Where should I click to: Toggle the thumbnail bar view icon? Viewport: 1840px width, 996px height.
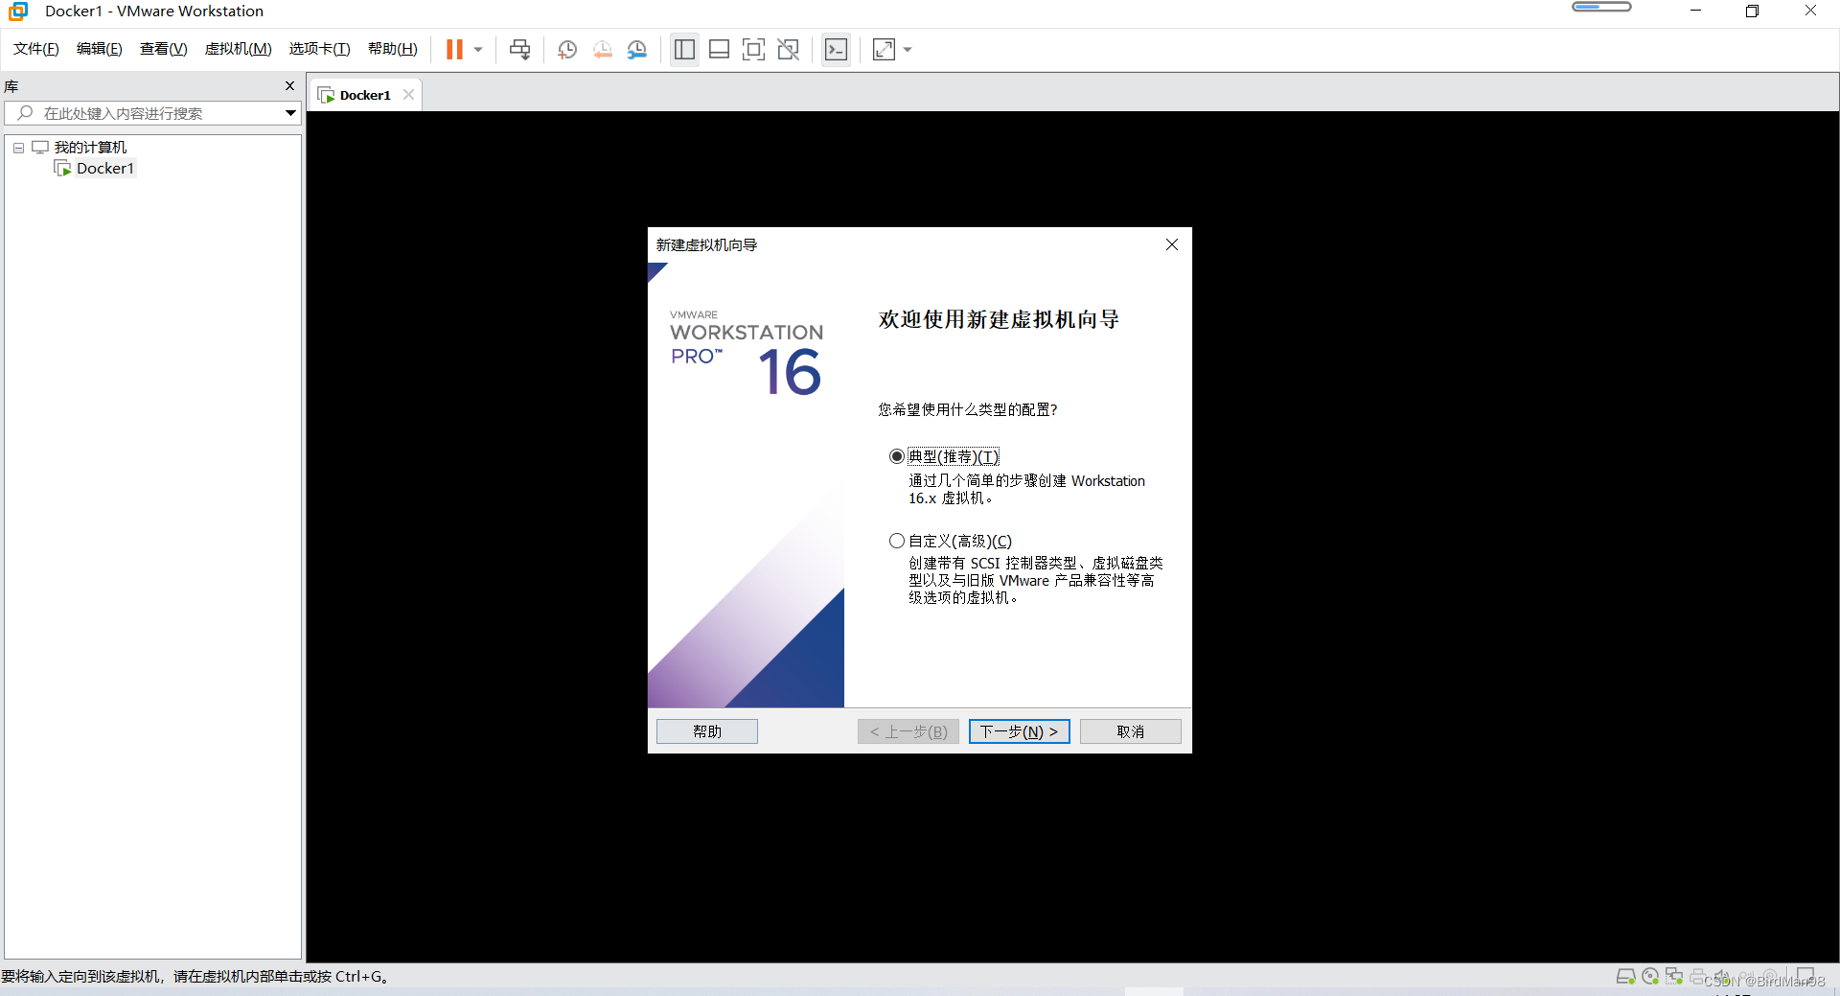[719, 49]
